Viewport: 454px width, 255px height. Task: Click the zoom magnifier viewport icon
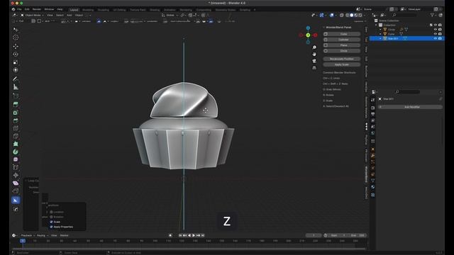[314, 47]
